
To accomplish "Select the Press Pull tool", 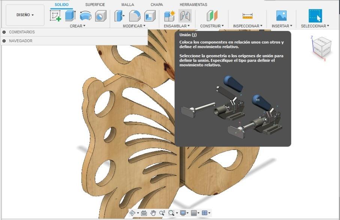I will (x=120, y=16).
